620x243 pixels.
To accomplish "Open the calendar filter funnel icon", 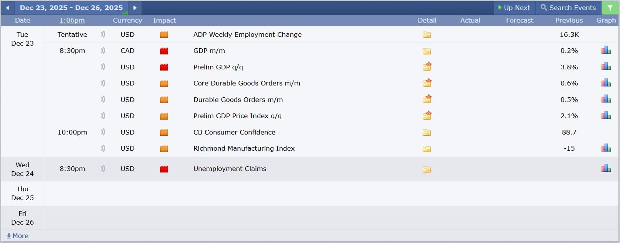I will click(610, 8).
